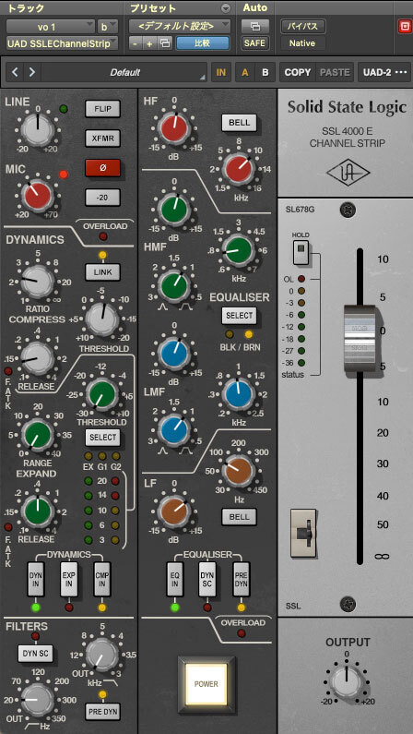
Task: Click the LINE gain knob
Action: click(39, 128)
